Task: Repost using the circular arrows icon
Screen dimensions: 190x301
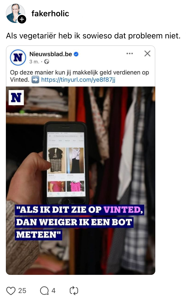Action: point(74,291)
